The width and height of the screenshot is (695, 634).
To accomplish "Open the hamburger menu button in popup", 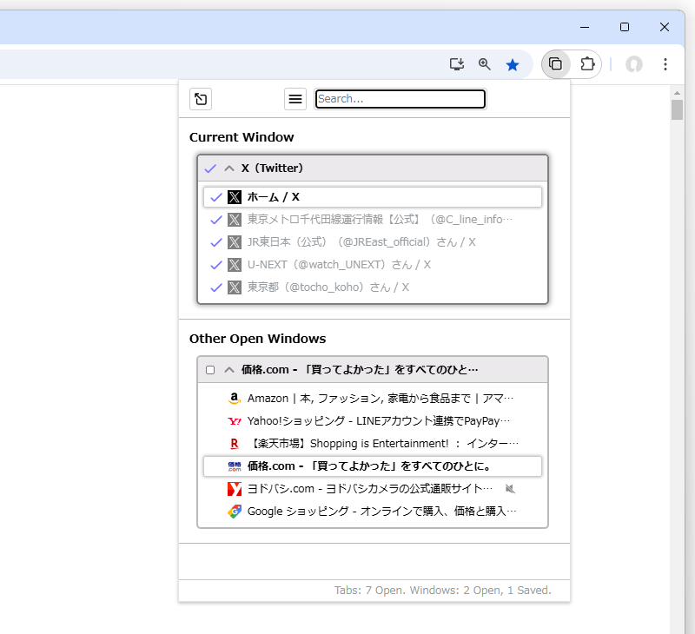I will click(295, 99).
